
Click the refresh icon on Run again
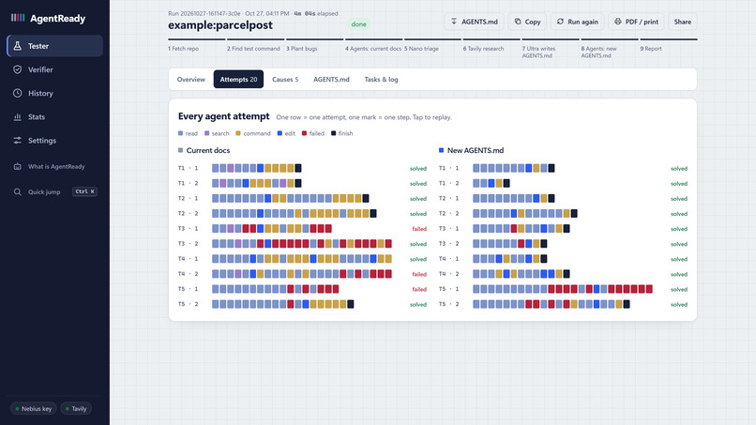[560, 22]
